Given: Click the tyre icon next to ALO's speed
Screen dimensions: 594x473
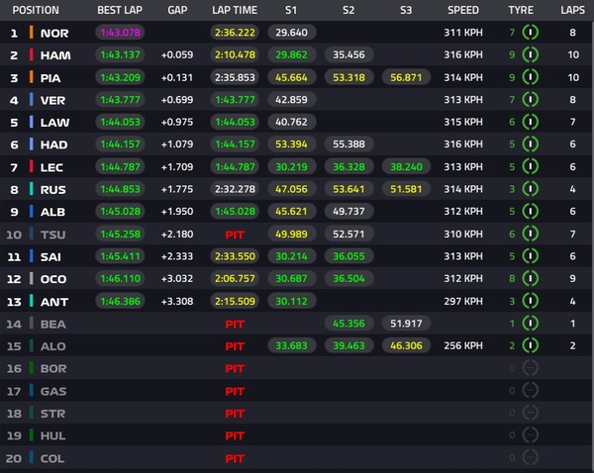Looking at the screenshot, I should 531,346.
